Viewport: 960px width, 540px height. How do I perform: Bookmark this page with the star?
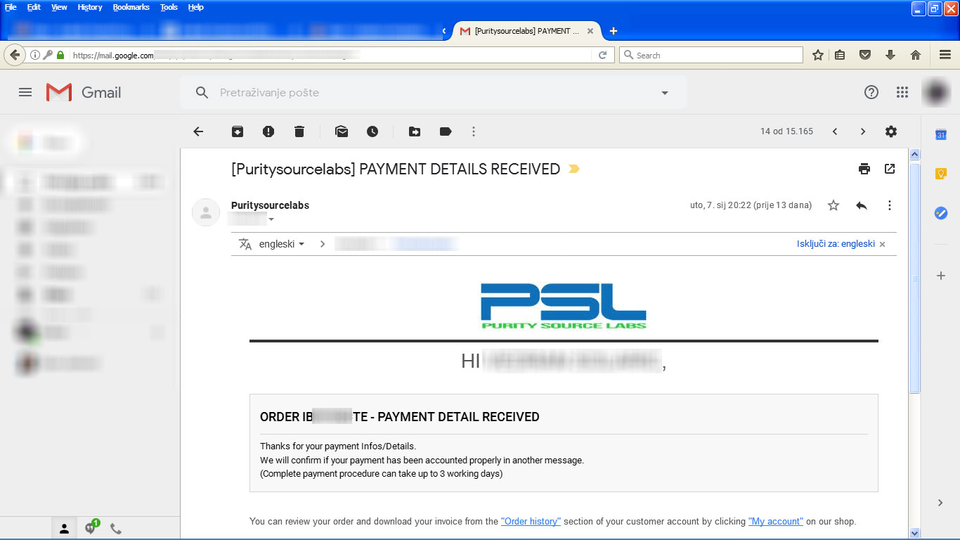(818, 55)
